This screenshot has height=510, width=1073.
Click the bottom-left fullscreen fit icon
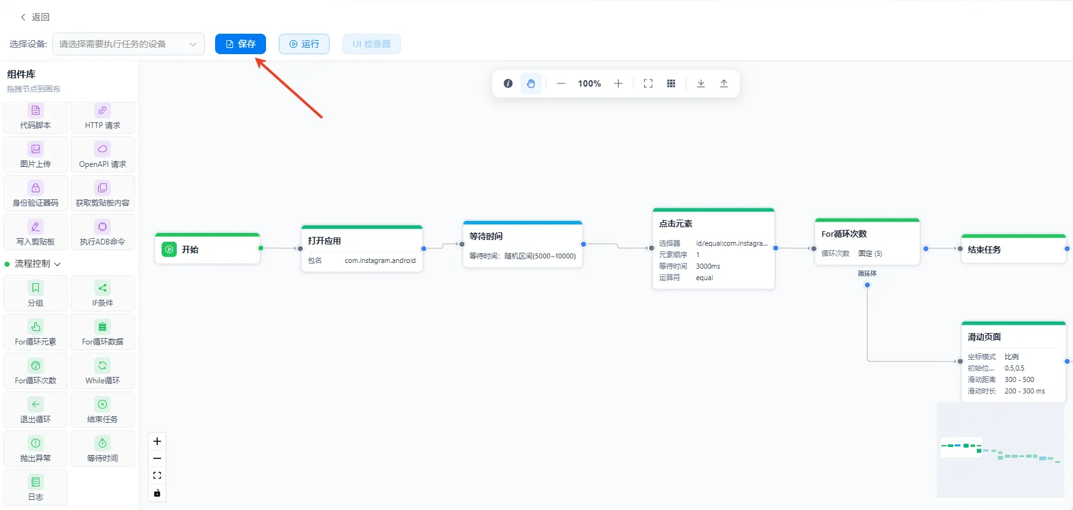pos(157,476)
